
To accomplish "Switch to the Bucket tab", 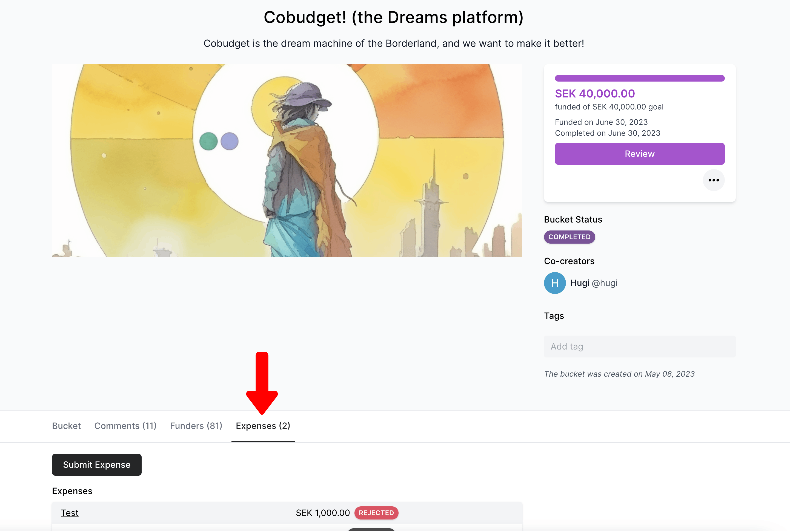I will click(x=66, y=426).
